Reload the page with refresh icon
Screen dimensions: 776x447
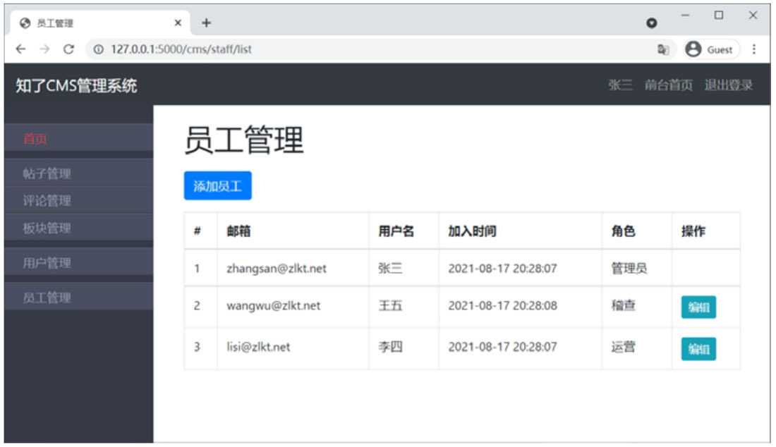(x=69, y=49)
